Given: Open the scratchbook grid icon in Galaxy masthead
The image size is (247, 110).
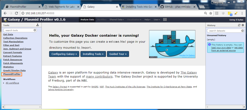Looking at the screenshot, I should tap(165, 19).
